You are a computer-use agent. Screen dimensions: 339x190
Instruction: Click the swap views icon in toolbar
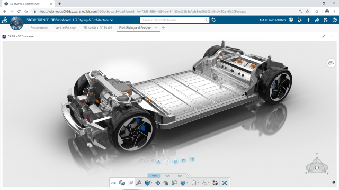(x=215, y=183)
